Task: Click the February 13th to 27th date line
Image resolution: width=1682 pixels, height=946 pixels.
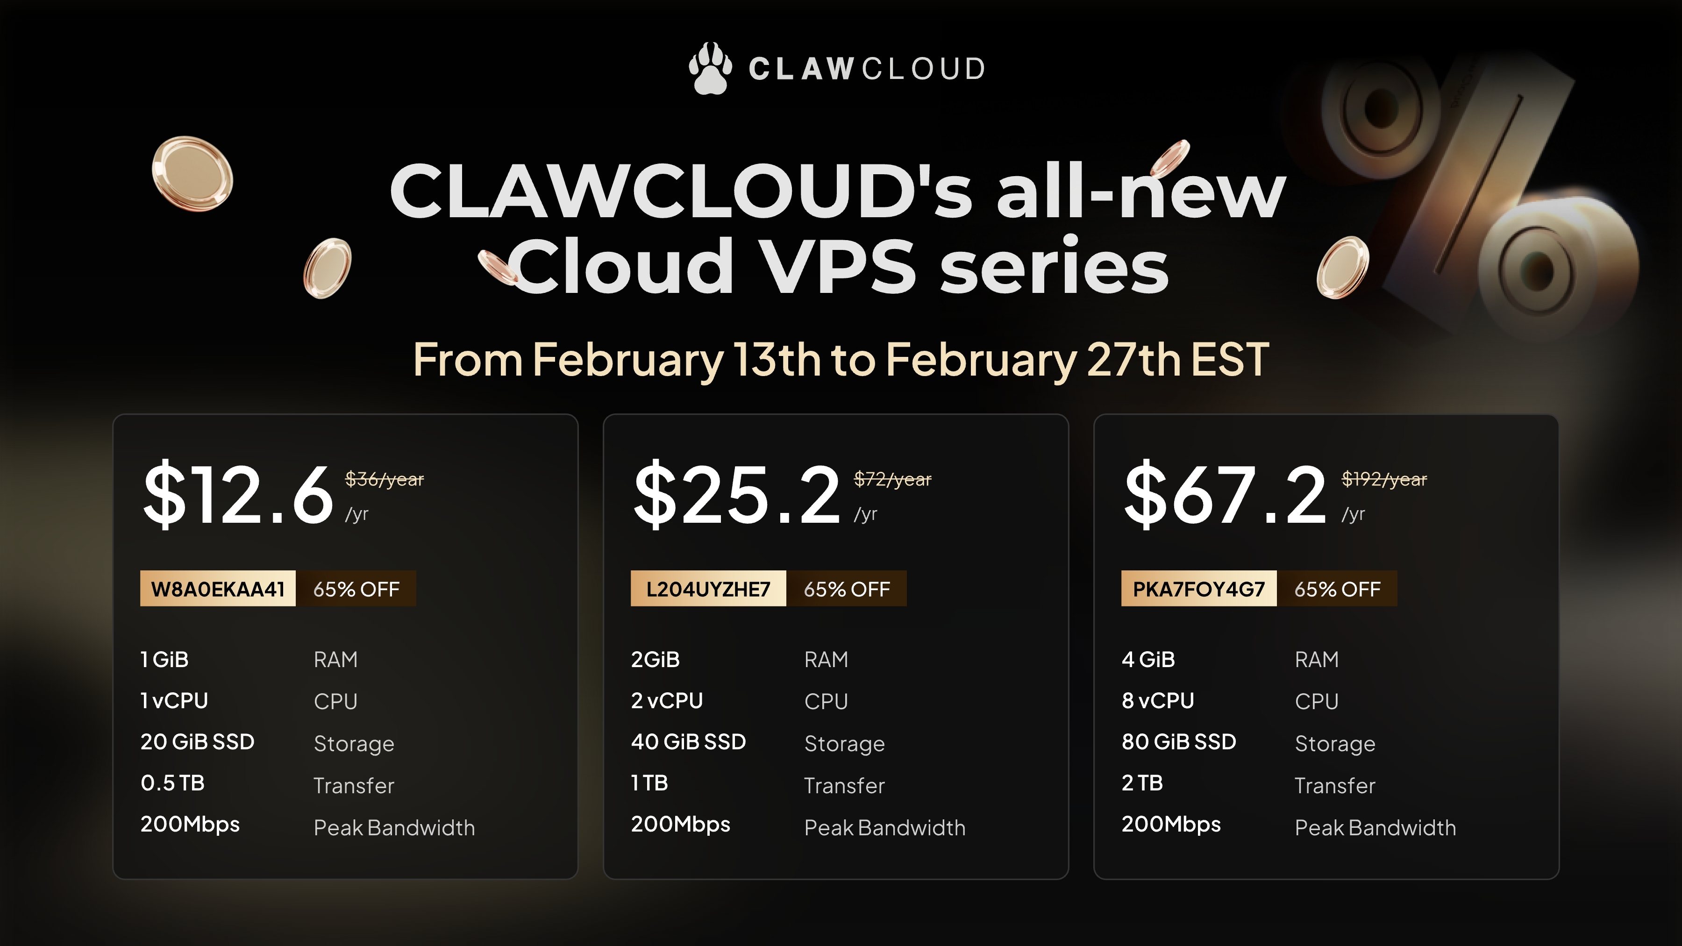Action: [841, 360]
